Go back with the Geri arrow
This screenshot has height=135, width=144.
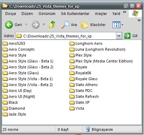[x=9, y=25]
